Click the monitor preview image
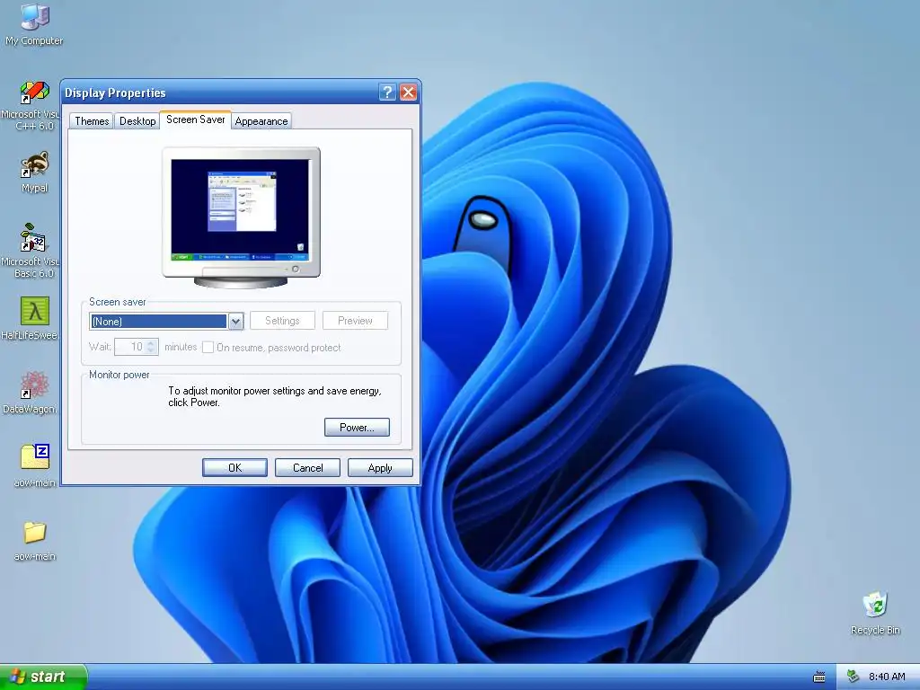Image resolution: width=920 pixels, height=690 pixels. 241,217
